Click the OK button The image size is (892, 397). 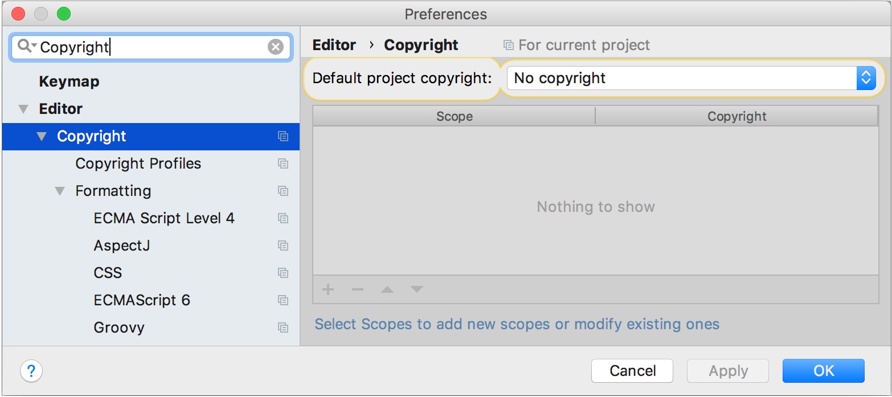coord(824,371)
